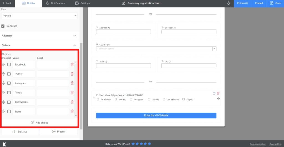The height and width of the screenshot is (147, 284).
Task: Click the left panel vertical scrollbar
Action: (81, 86)
